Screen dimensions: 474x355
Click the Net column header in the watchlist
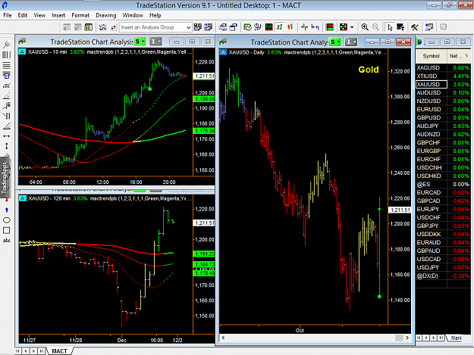tap(459, 56)
